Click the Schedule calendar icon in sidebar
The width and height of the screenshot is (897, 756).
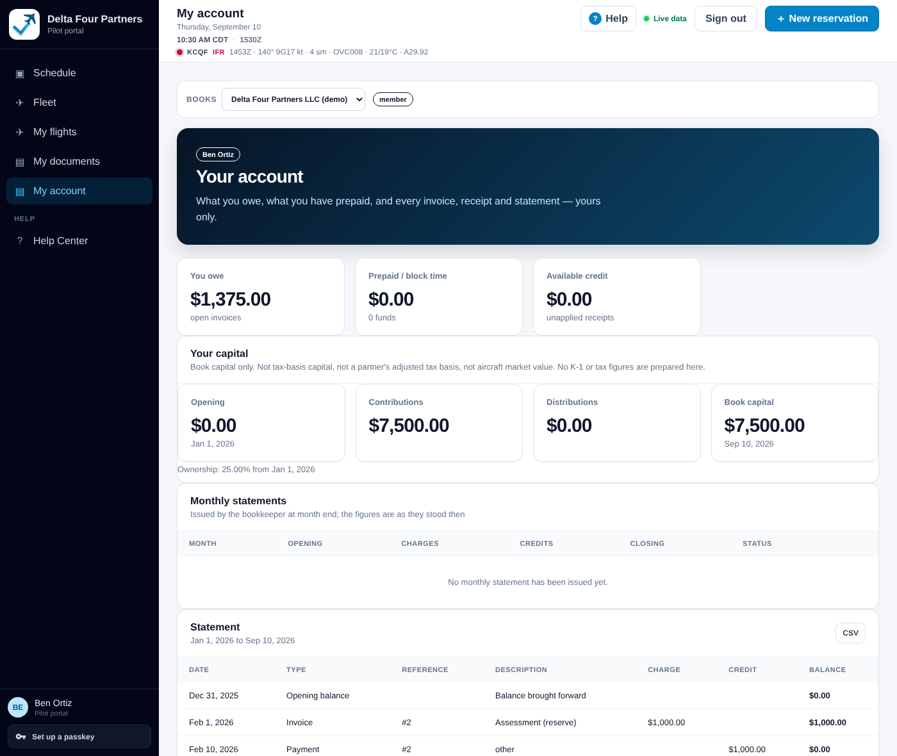(20, 74)
